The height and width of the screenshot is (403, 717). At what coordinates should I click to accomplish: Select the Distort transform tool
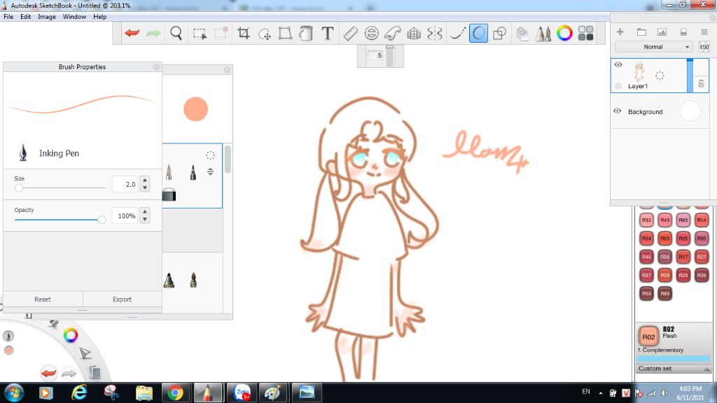pyautogui.click(x=286, y=33)
